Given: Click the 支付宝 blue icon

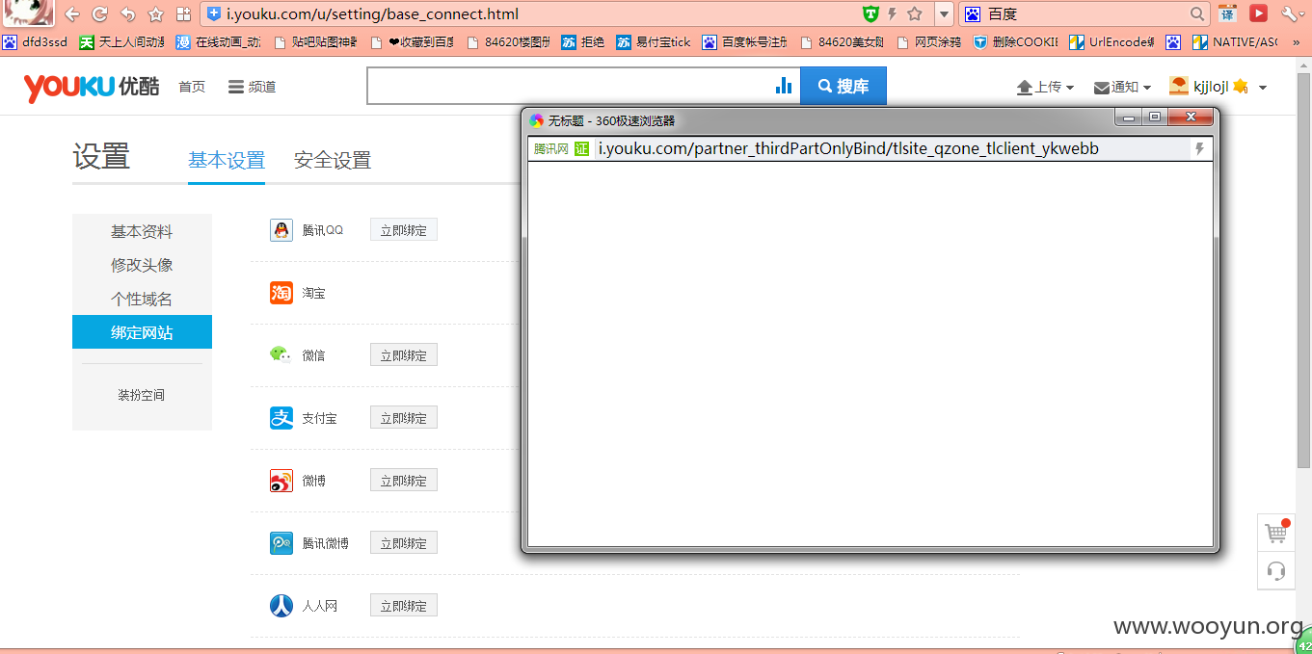Looking at the screenshot, I should pyautogui.click(x=281, y=418).
